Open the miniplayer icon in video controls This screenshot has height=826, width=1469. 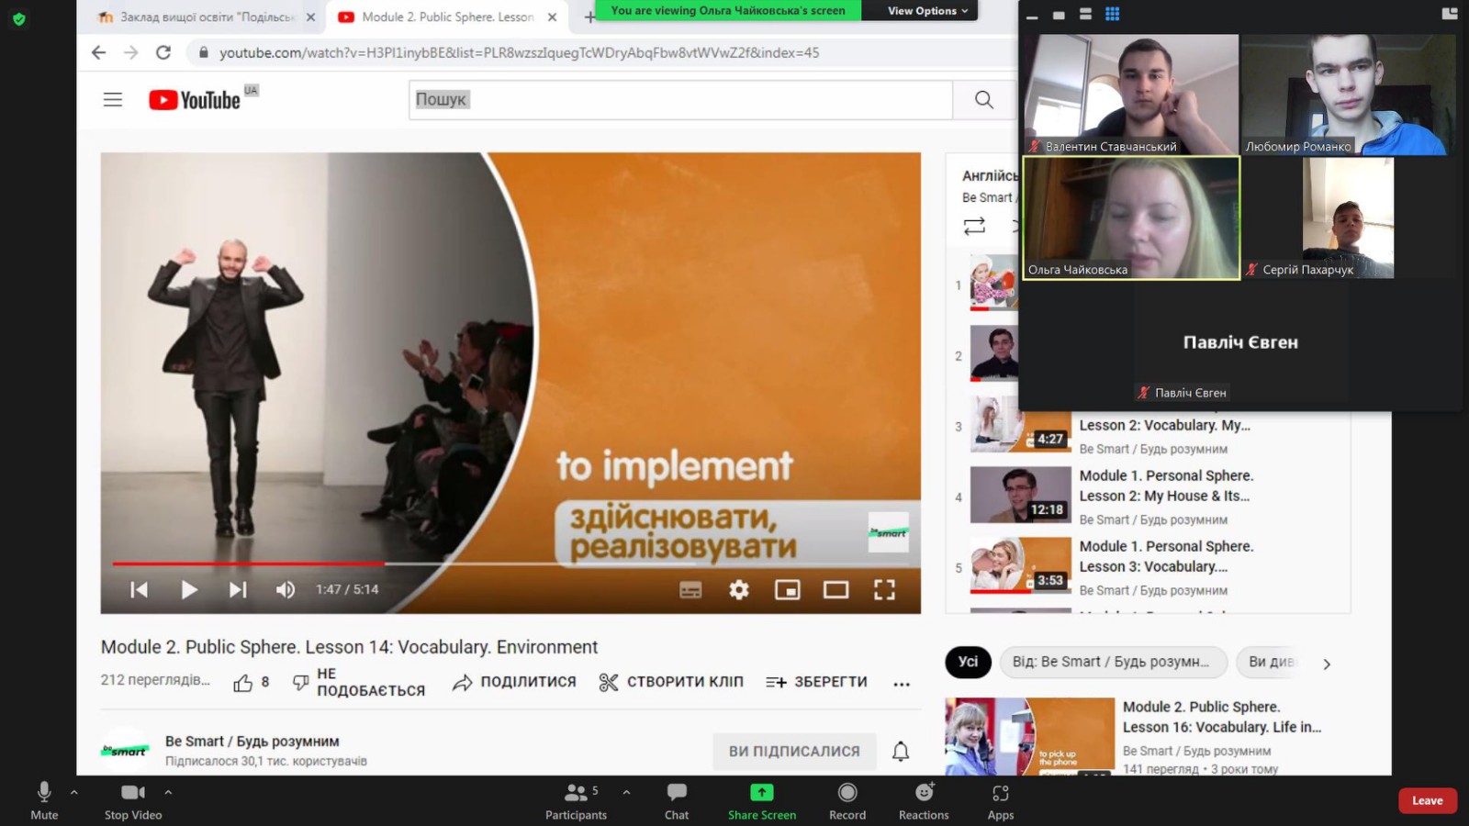point(787,589)
